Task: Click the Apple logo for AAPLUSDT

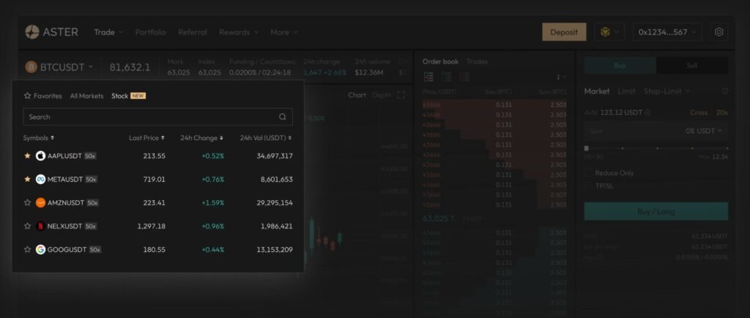Action: click(x=41, y=156)
